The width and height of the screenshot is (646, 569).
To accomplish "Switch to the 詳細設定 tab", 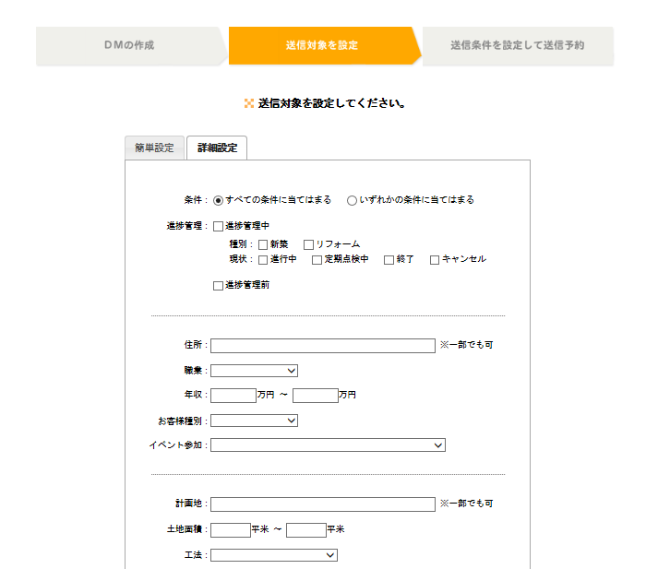I will click(217, 148).
